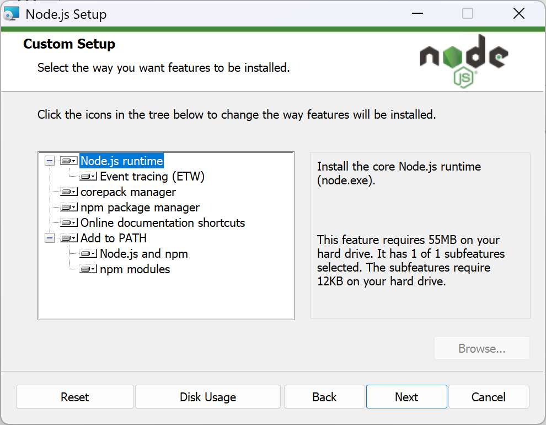Select Node.js and npm subfeature label
This screenshot has width=546, height=425.
[144, 253]
